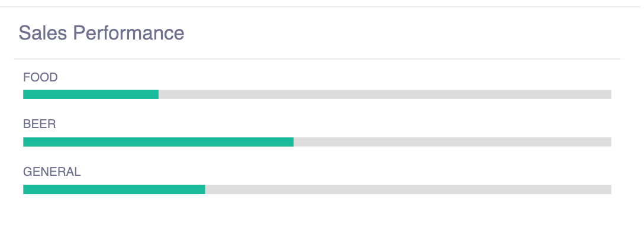Click the gray unfilled part of FOOD bar
Screen dimensions: 644x226
pos(385,94)
